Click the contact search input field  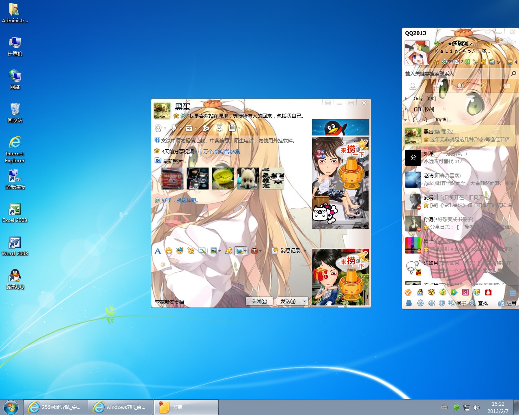point(456,73)
